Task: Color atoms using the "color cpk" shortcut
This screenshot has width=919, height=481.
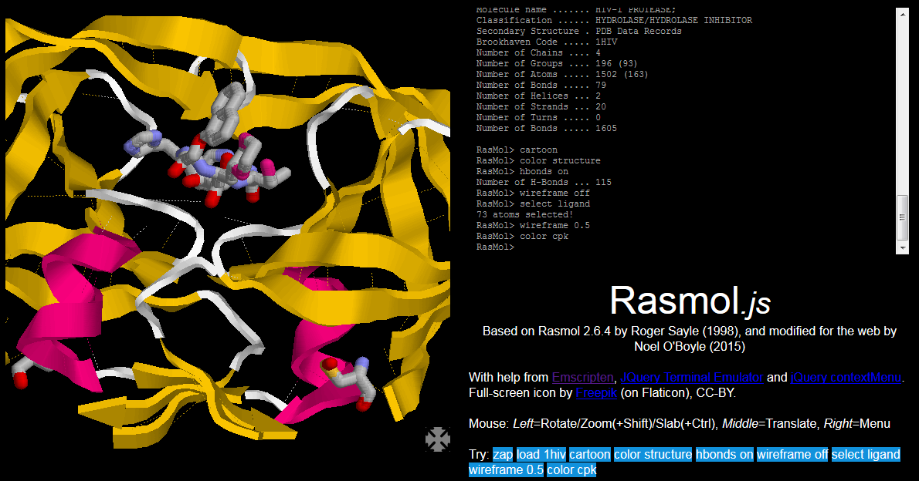Action: pos(571,469)
